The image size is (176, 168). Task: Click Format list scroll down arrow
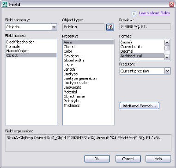tap(167, 57)
